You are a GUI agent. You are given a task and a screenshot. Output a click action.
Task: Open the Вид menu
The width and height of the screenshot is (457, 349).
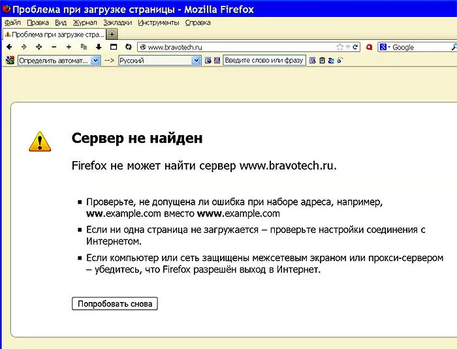pyautogui.click(x=61, y=22)
